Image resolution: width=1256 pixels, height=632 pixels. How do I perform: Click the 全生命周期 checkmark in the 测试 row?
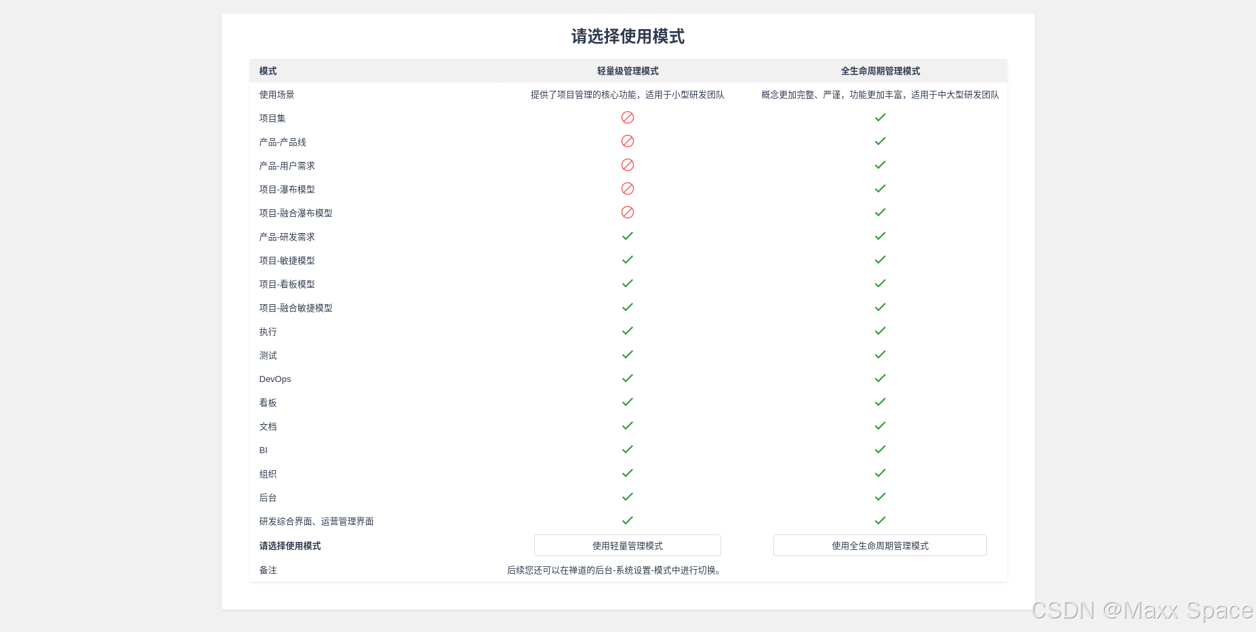[x=880, y=354]
